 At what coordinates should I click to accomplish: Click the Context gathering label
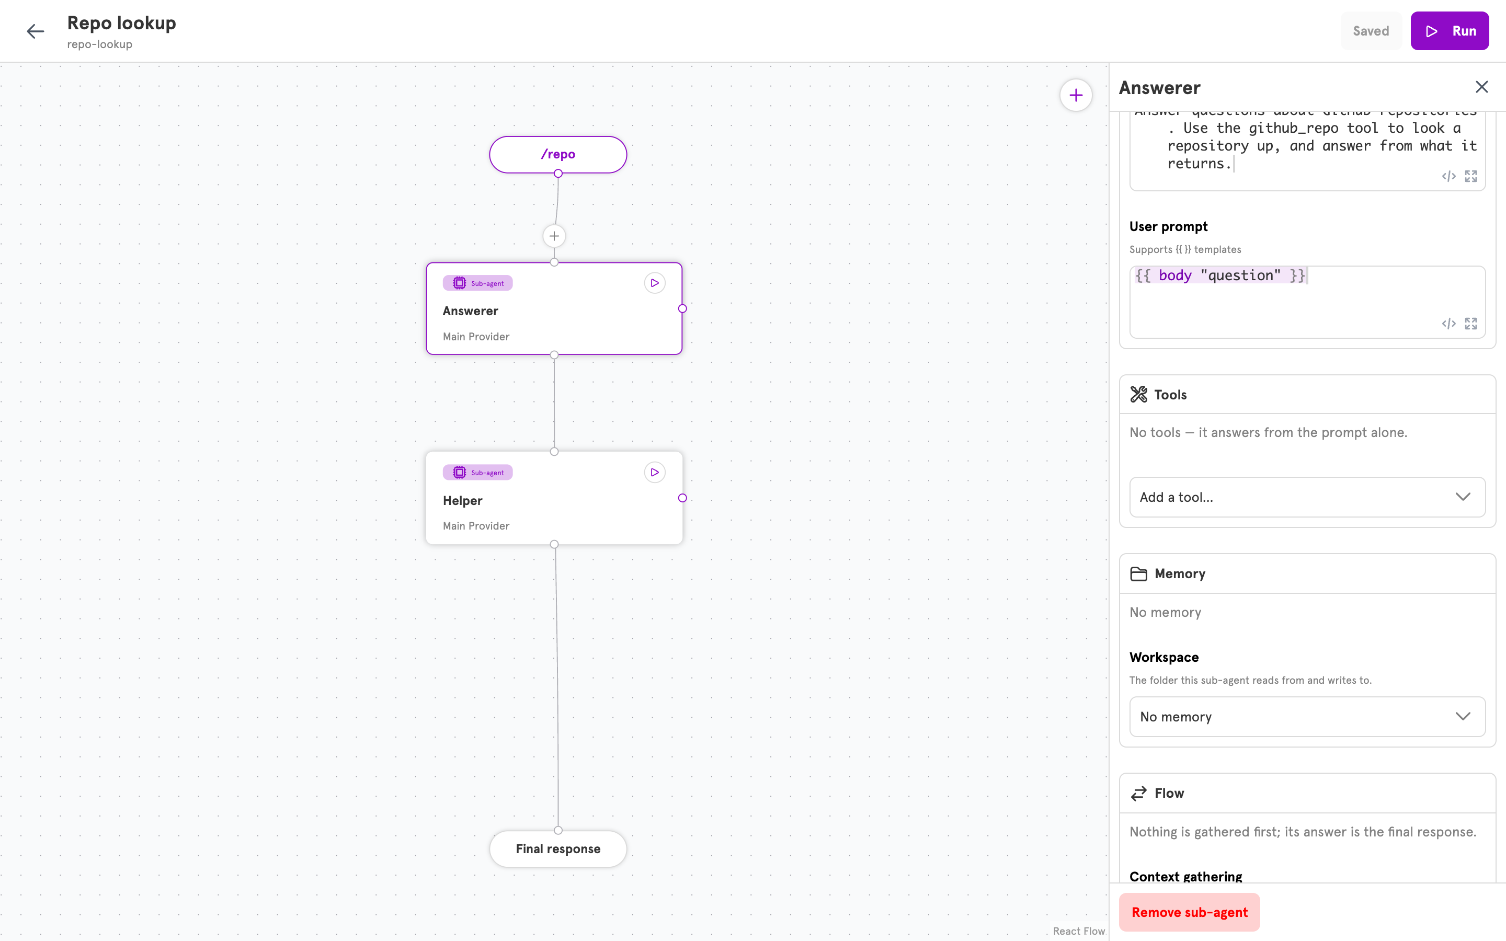[1185, 876]
